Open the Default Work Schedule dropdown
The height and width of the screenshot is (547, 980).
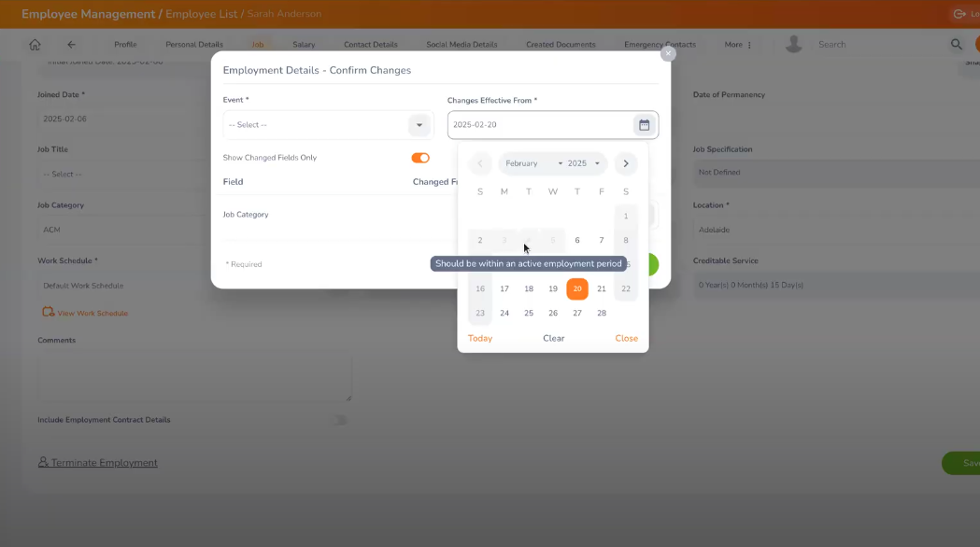click(x=121, y=286)
